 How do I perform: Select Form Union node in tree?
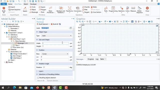(18, 47)
